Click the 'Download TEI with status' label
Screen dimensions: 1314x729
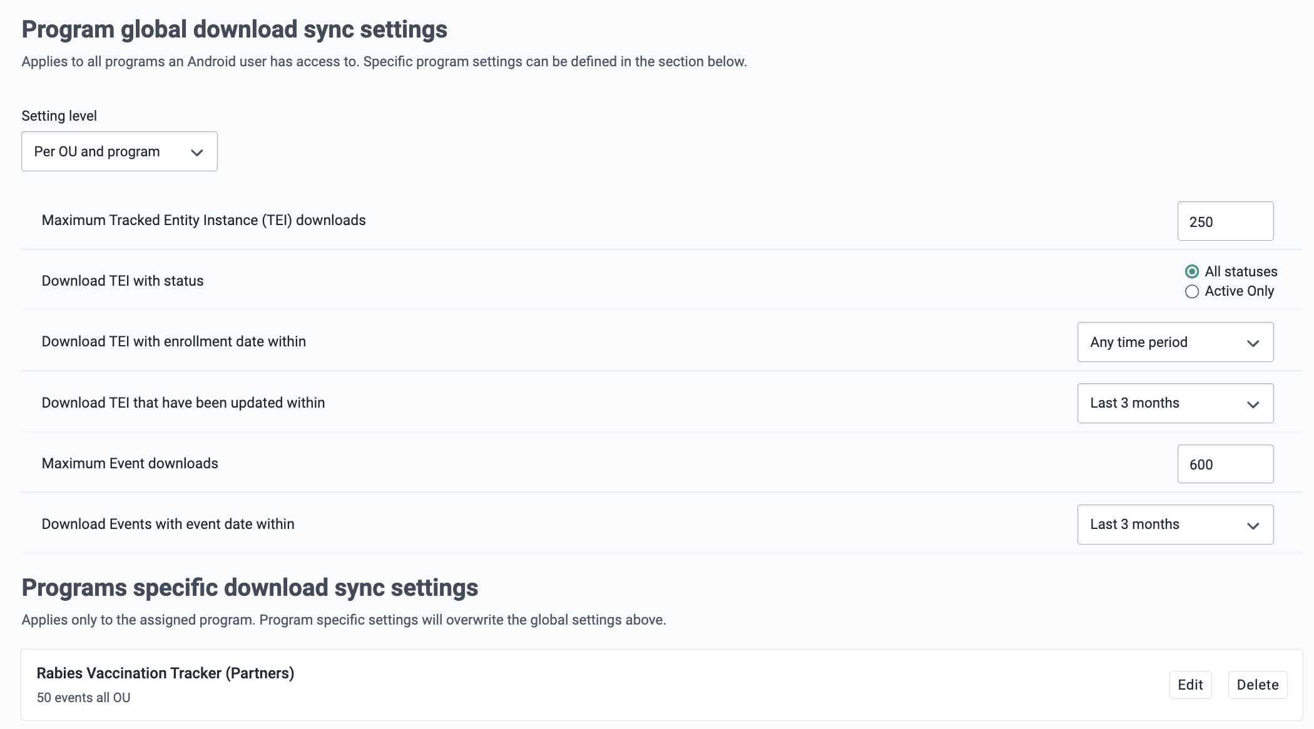[123, 281]
